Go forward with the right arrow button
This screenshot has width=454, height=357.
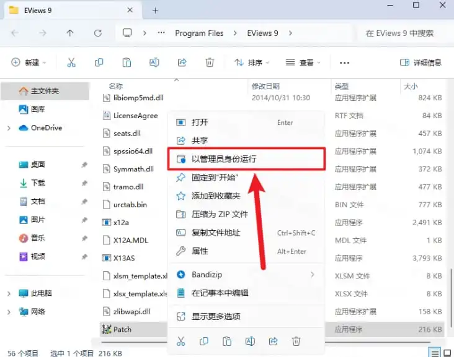[43, 33]
